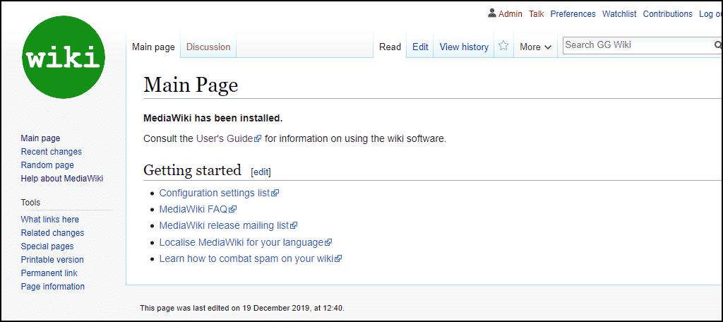
Task: Click the search magnifier icon
Action: coord(718,45)
